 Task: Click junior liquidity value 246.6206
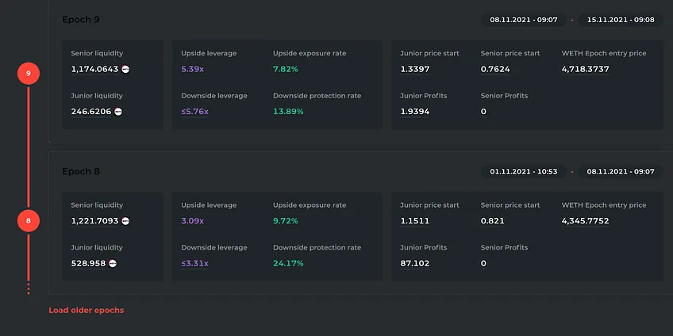(91, 112)
